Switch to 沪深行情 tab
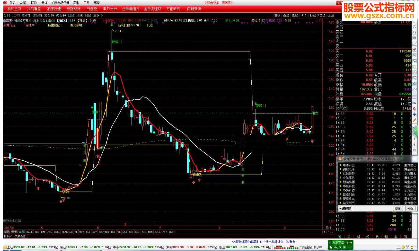 coord(54,9)
